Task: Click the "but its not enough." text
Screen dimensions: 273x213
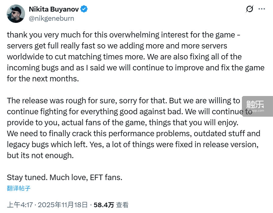Action: pos(40,155)
